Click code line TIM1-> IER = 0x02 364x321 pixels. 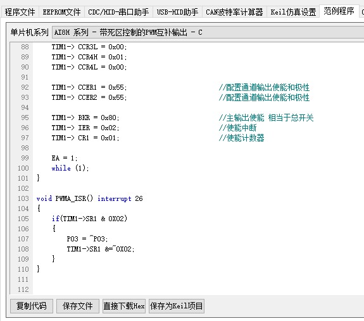coord(85,128)
